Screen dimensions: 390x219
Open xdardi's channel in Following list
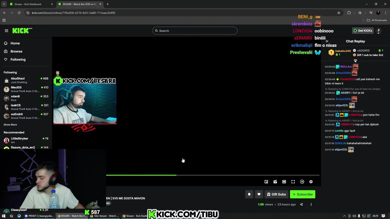tap(26, 98)
